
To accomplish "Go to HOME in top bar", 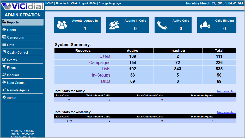I will click(x=50, y=3).
